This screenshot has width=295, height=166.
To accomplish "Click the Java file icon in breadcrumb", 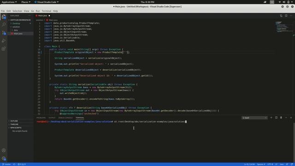I will coord(47,20).
